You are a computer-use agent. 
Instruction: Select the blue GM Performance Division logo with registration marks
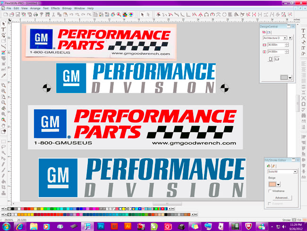click(x=136, y=78)
